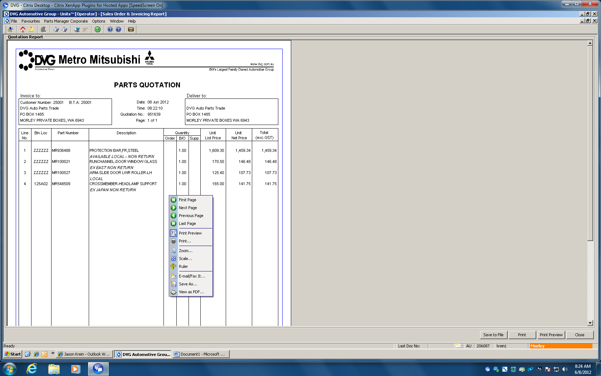
Task: Click the report scrollbar down arrow
Action: click(x=590, y=323)
